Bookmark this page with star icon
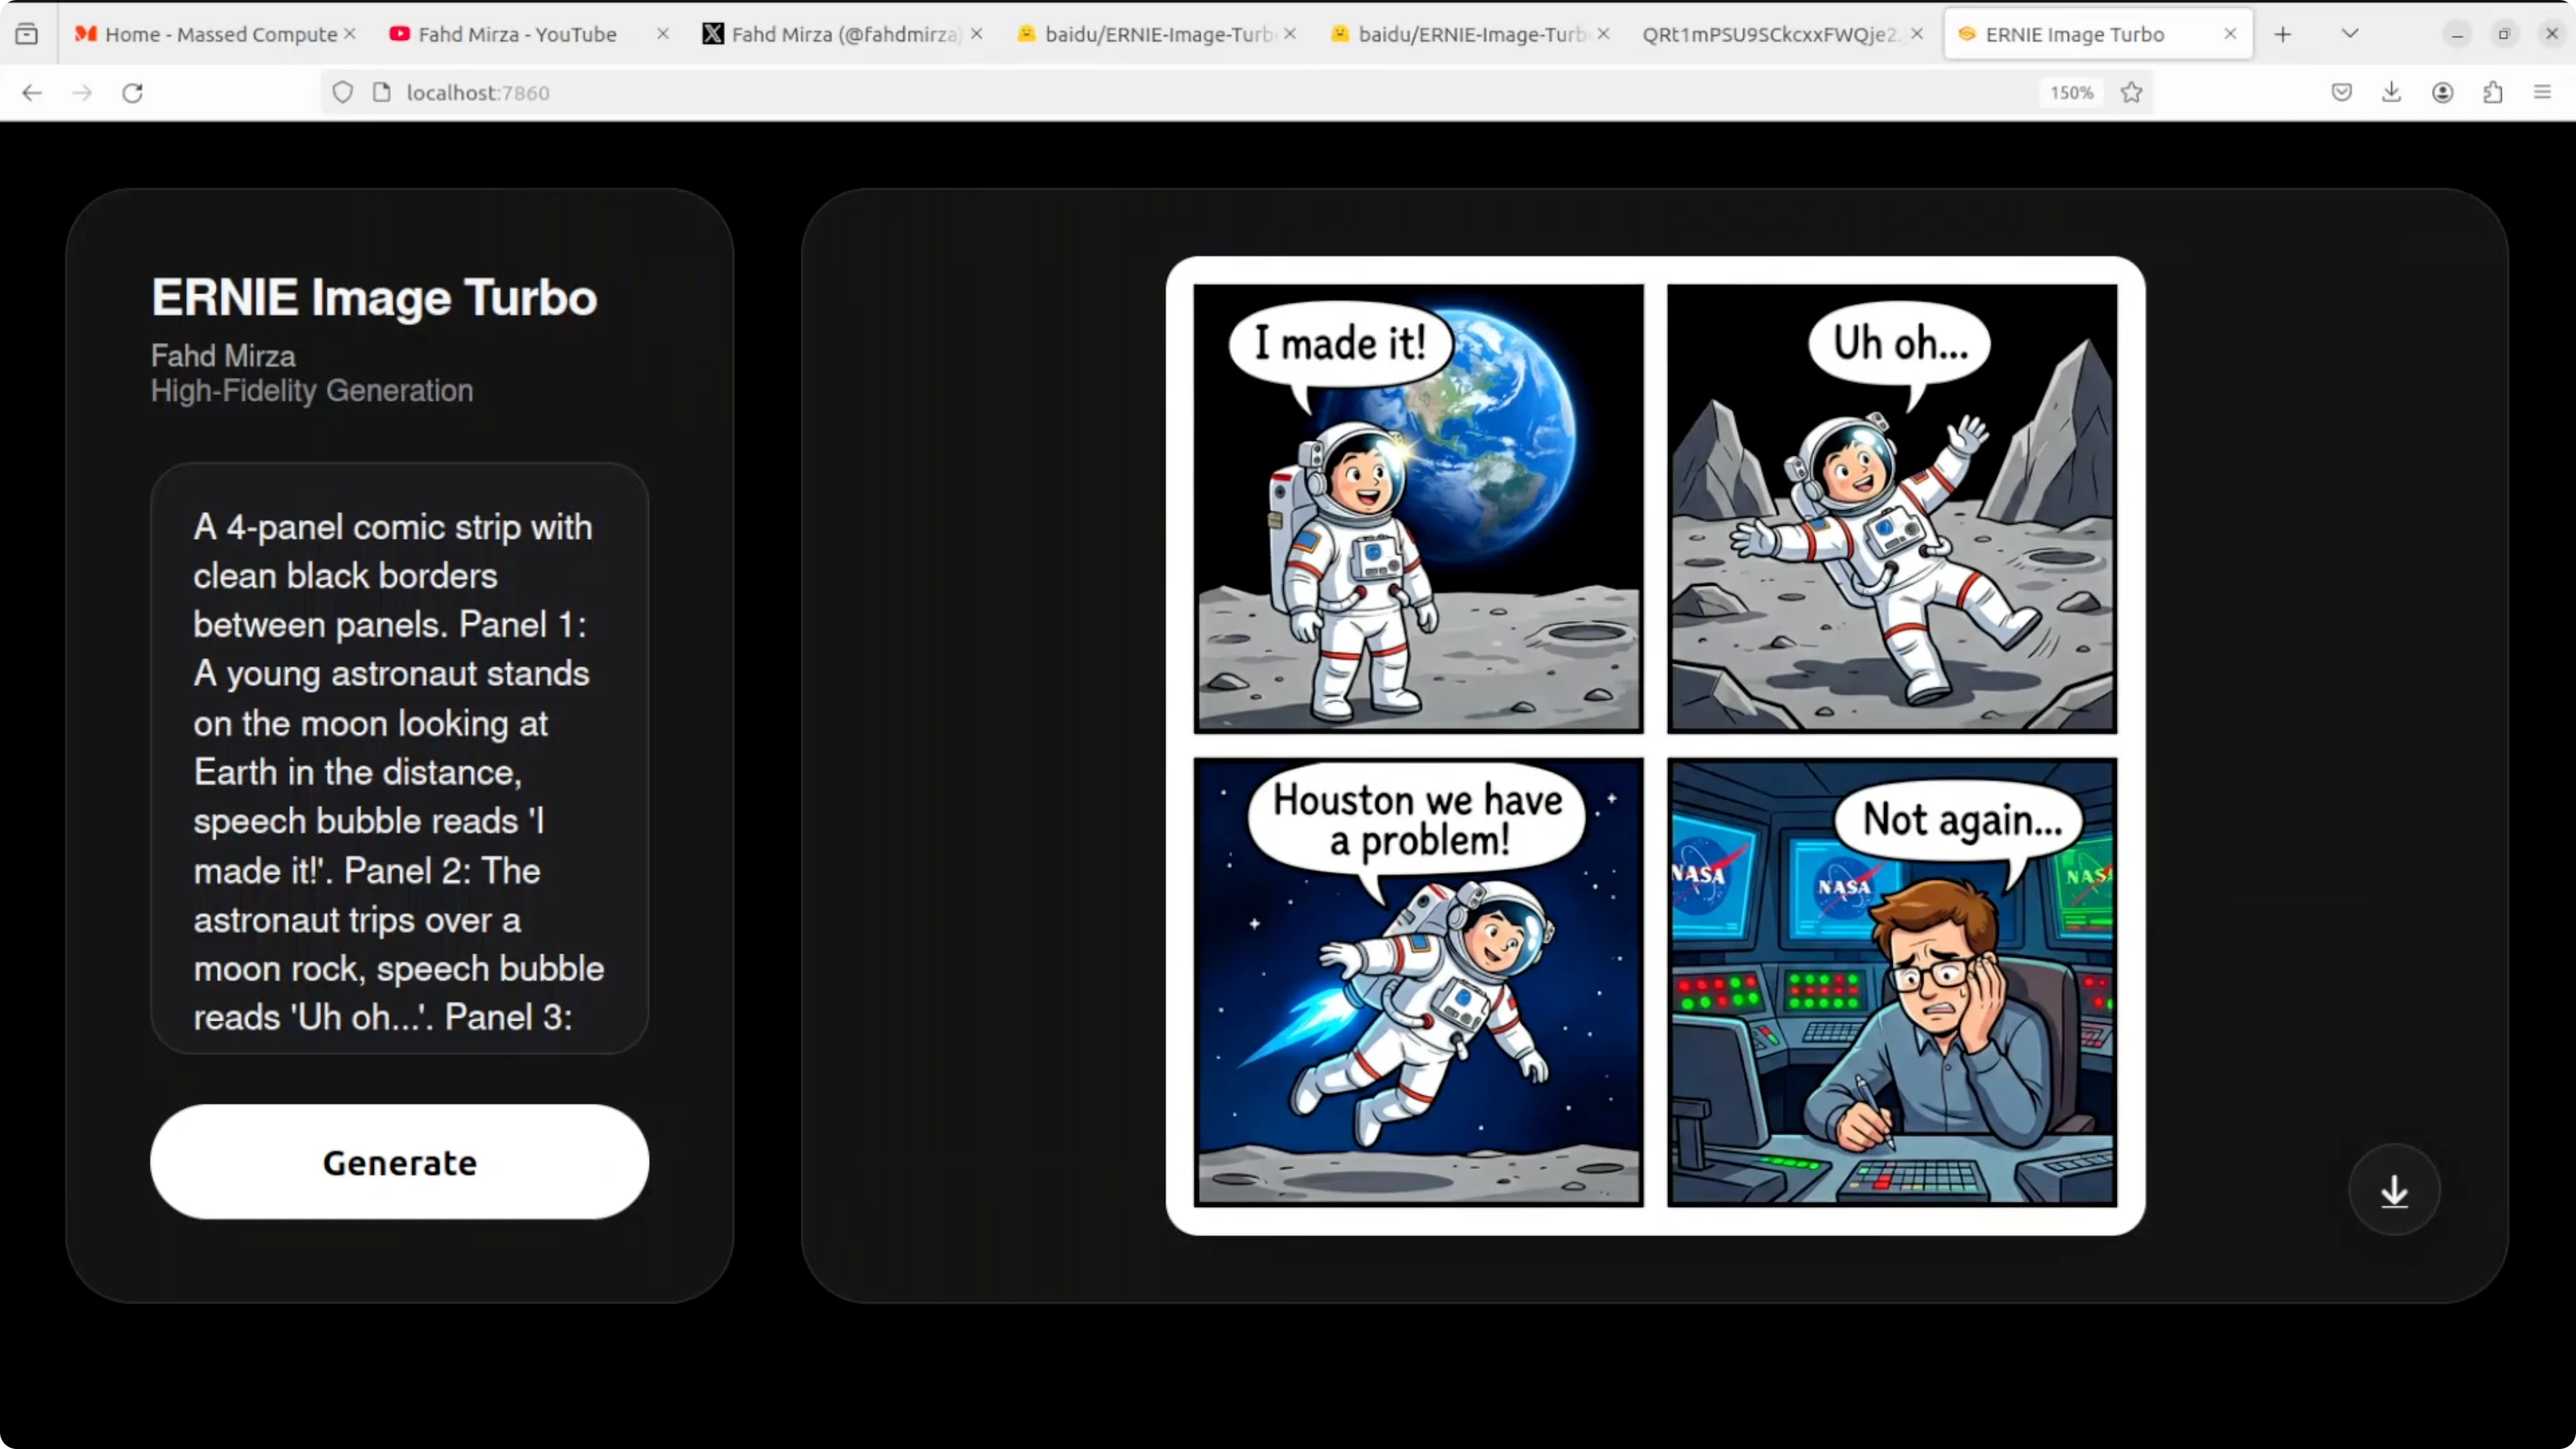This screenshot has width=2576, height=1449. [x=2131, y=93]
